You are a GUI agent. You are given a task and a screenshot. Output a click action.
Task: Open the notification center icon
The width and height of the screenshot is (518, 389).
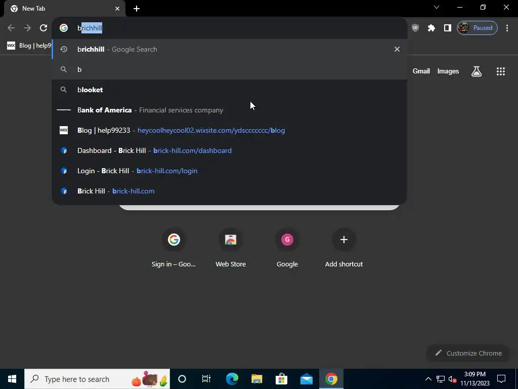pyautogui.click(x=501, y=379)
